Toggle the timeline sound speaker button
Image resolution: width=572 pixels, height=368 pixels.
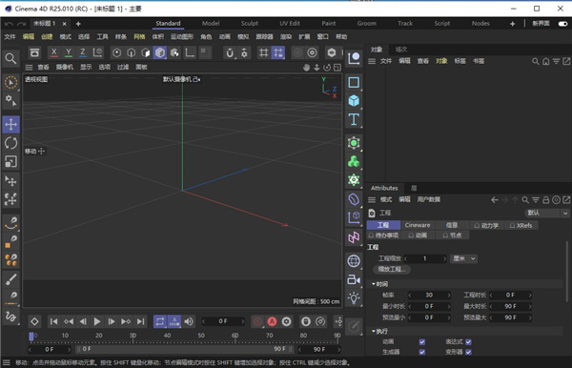coord(189,321)
